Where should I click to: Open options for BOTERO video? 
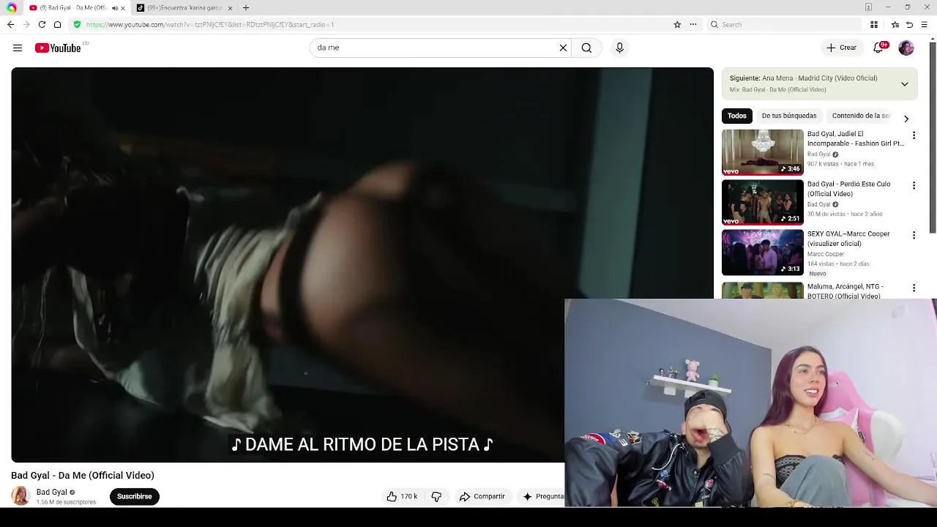click(914, 288)
